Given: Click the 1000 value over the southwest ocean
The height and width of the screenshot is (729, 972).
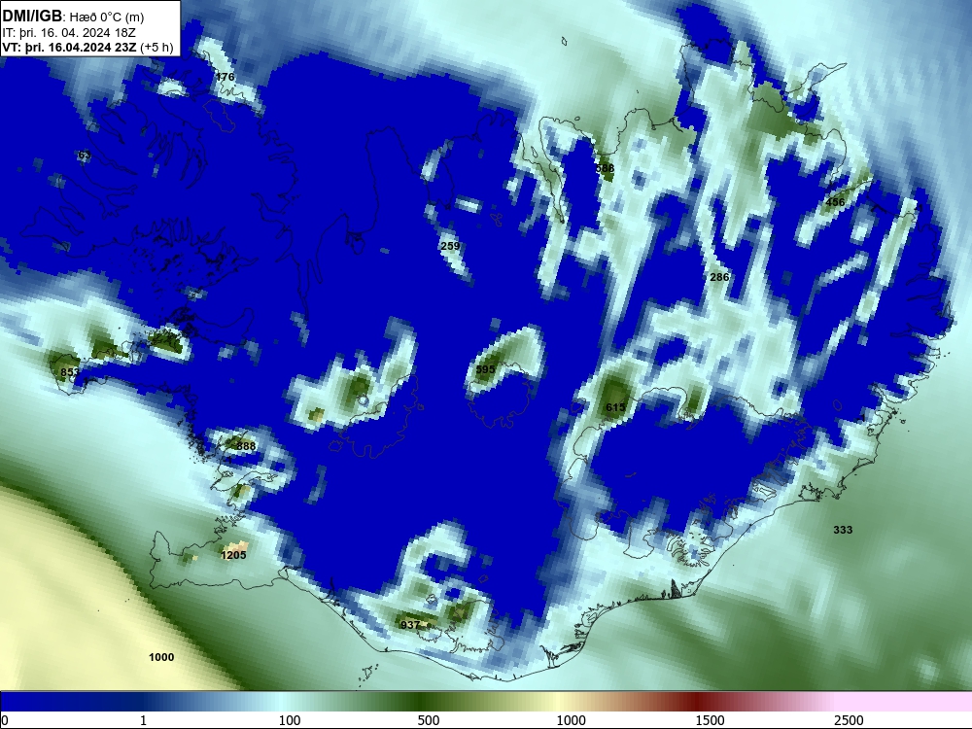Looking at the screenshot, I should (161, 657).
